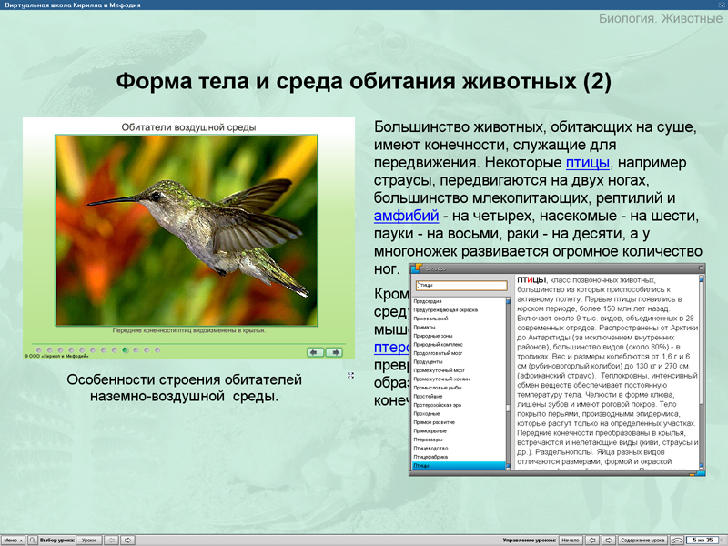Click the previous-slide arrow below the hummingbird image

pyautogui.click(x=314, y=352)
